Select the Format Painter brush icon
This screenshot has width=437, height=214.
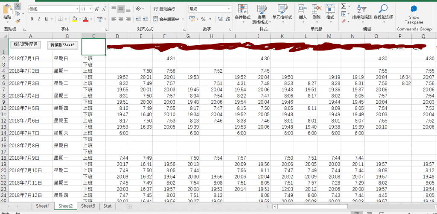(17, 21)
